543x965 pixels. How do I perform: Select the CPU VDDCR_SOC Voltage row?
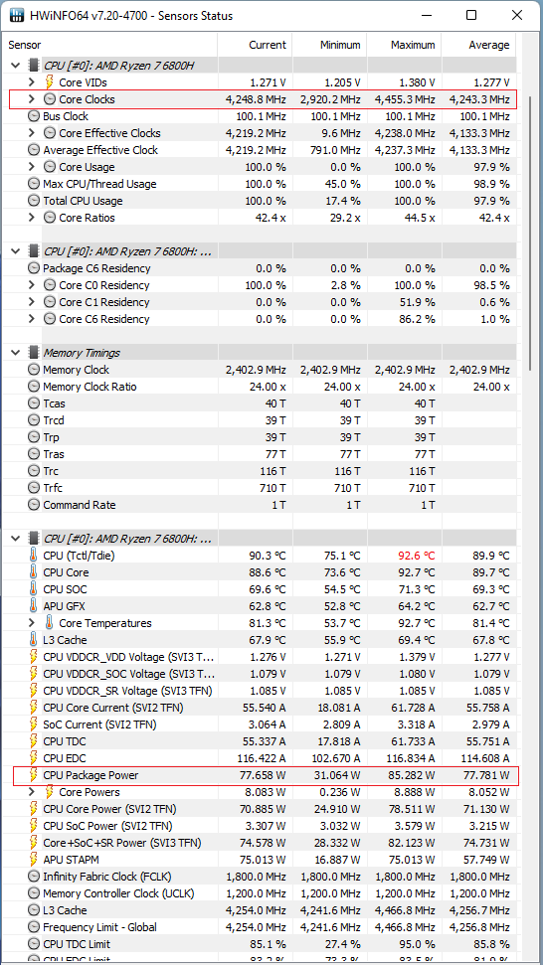point(261,674)
